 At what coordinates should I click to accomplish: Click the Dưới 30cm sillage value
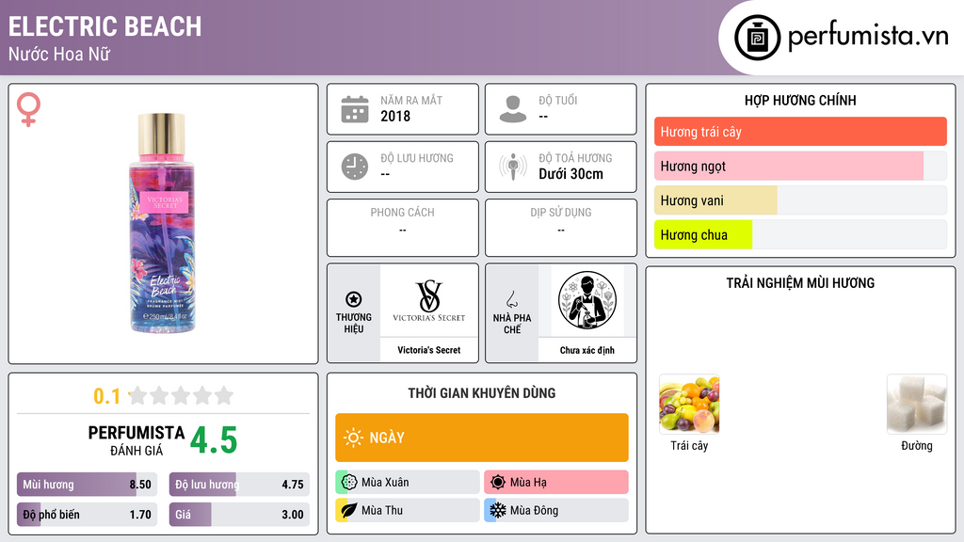click(571, 174)
